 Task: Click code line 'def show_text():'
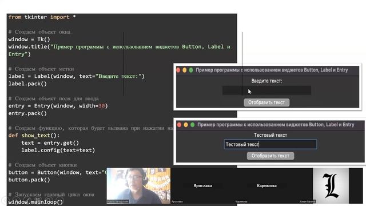point(34,136)
